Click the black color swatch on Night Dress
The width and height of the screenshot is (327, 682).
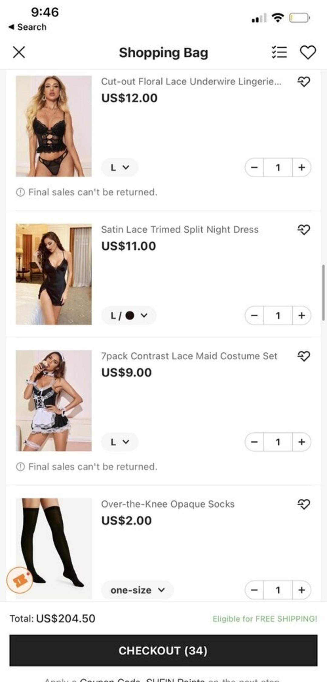[x=130, y=315]
